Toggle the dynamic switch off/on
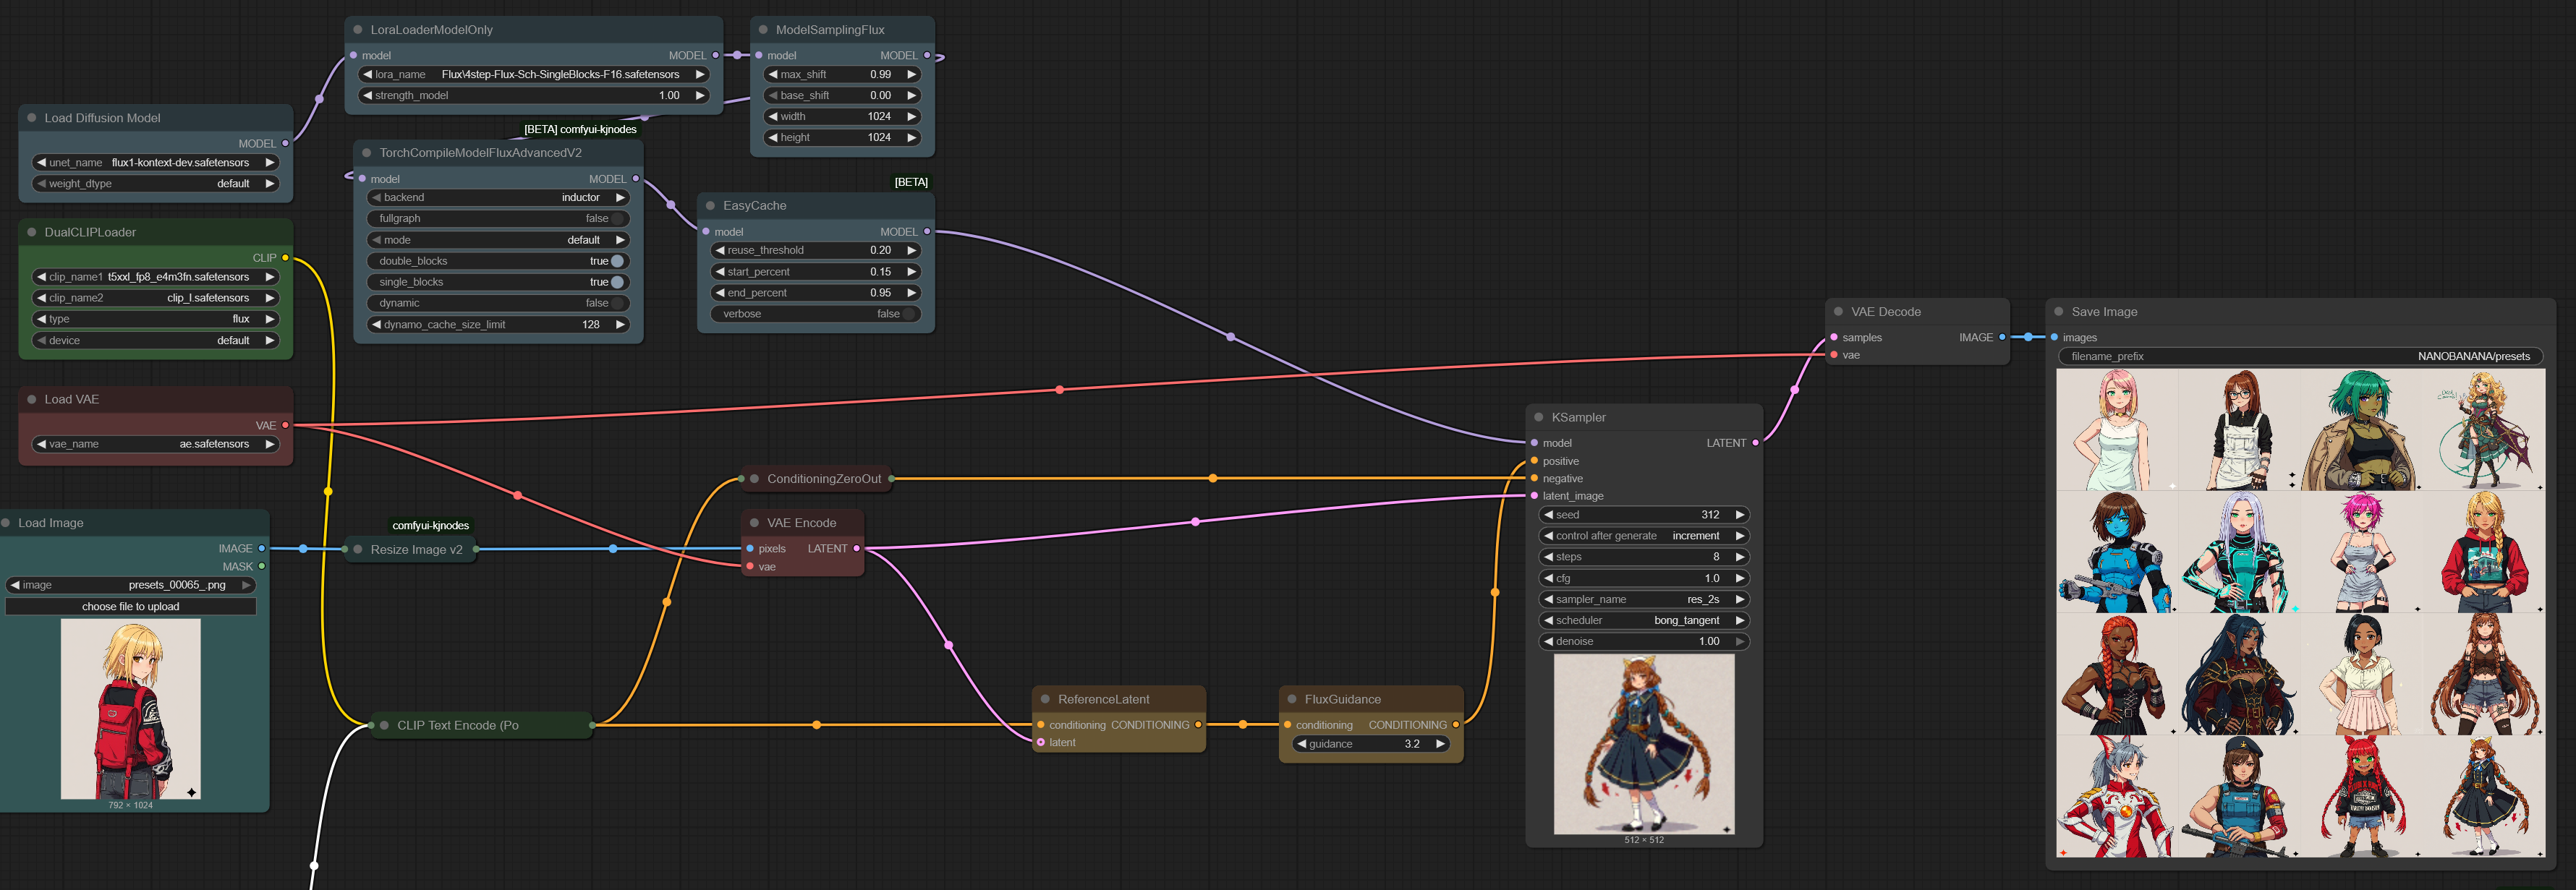Image resolution: width=2576 pixels, height=890 pixels. [x=618, y=303]
